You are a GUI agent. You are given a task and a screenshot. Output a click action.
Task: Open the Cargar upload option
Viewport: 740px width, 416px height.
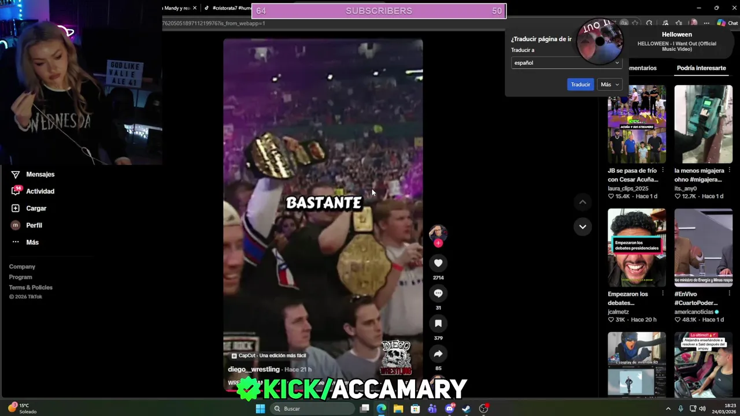[x=29, y=208]
